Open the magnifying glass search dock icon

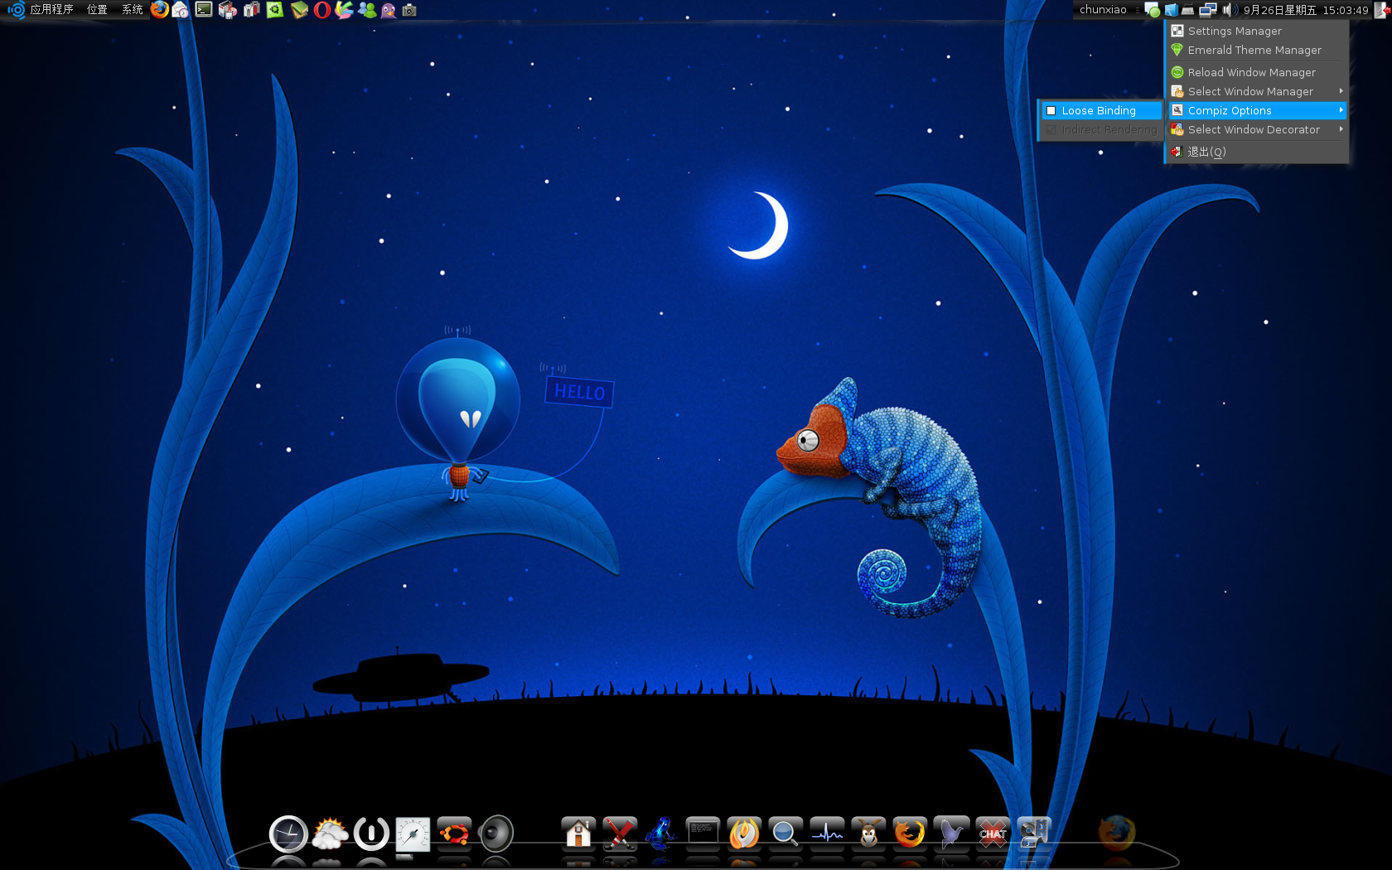point(785,833)
